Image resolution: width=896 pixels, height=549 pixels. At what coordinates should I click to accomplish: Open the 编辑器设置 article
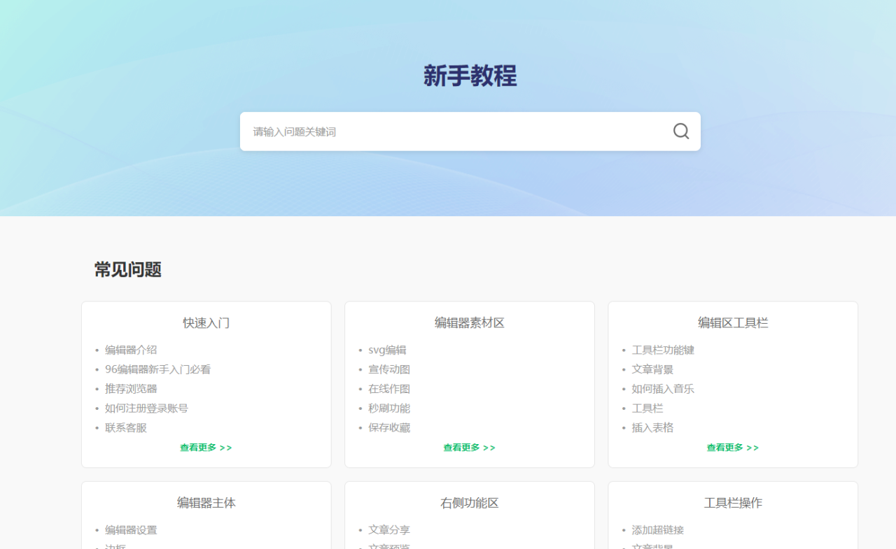click(x=131, y=530)
